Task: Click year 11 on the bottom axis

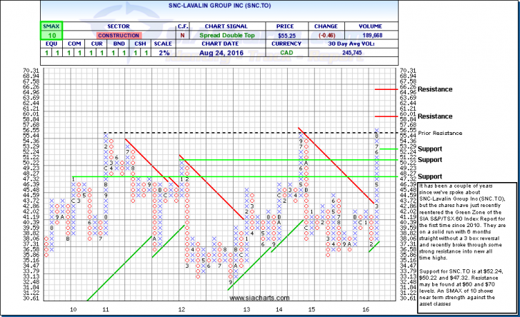Action: [x=106, y=309]
